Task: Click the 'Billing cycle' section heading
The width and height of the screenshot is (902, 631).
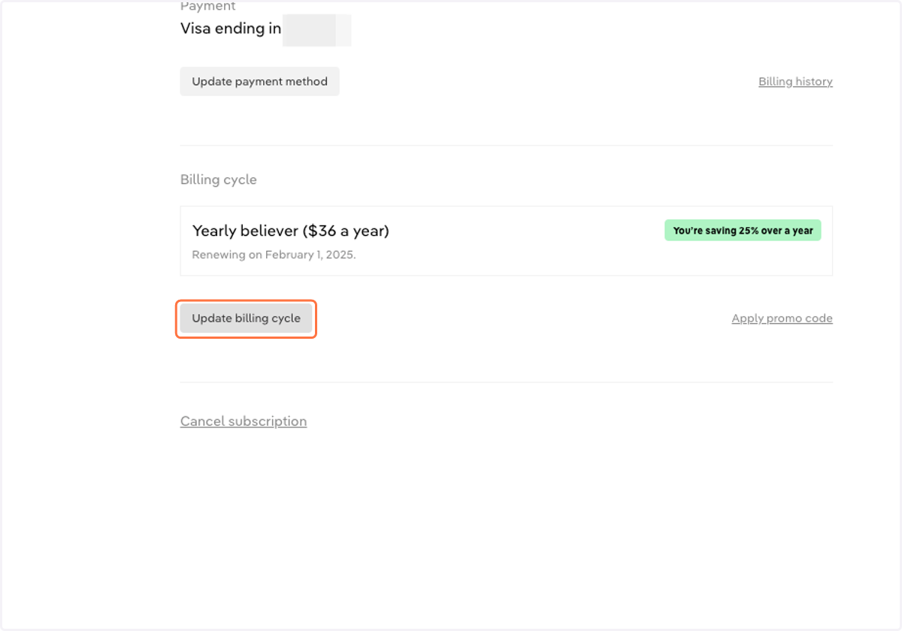Action: 219,180
